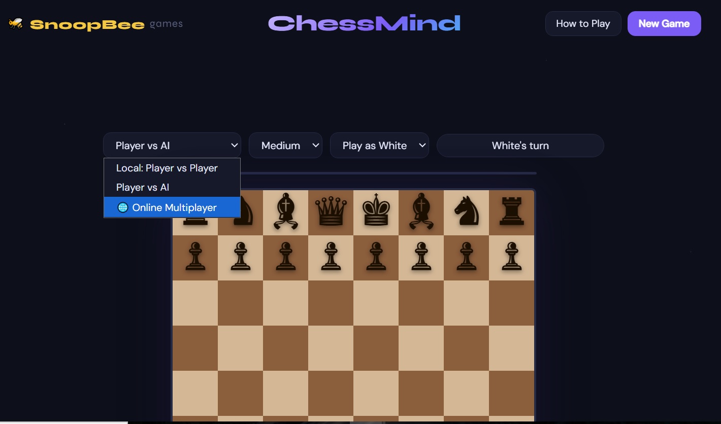
Task: Open the How to Play button
Action: pyautogui.click(x=583, y=23)
